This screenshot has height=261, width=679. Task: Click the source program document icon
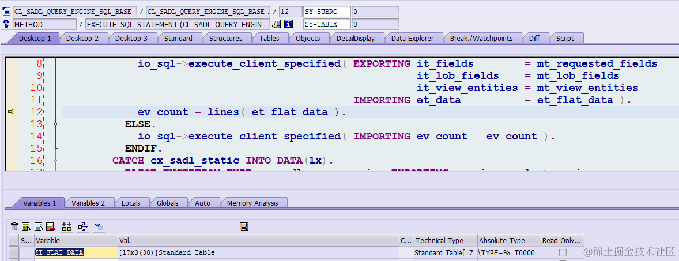[6, 12]
